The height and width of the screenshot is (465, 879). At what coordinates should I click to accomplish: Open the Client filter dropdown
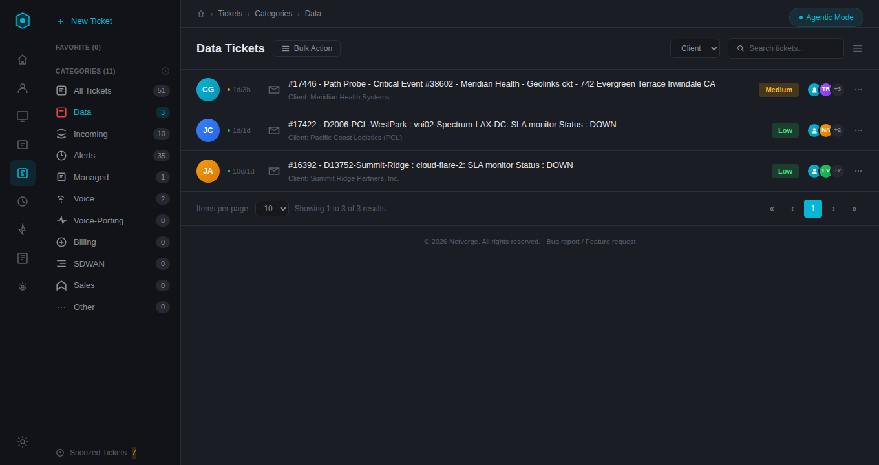point(695,48)
